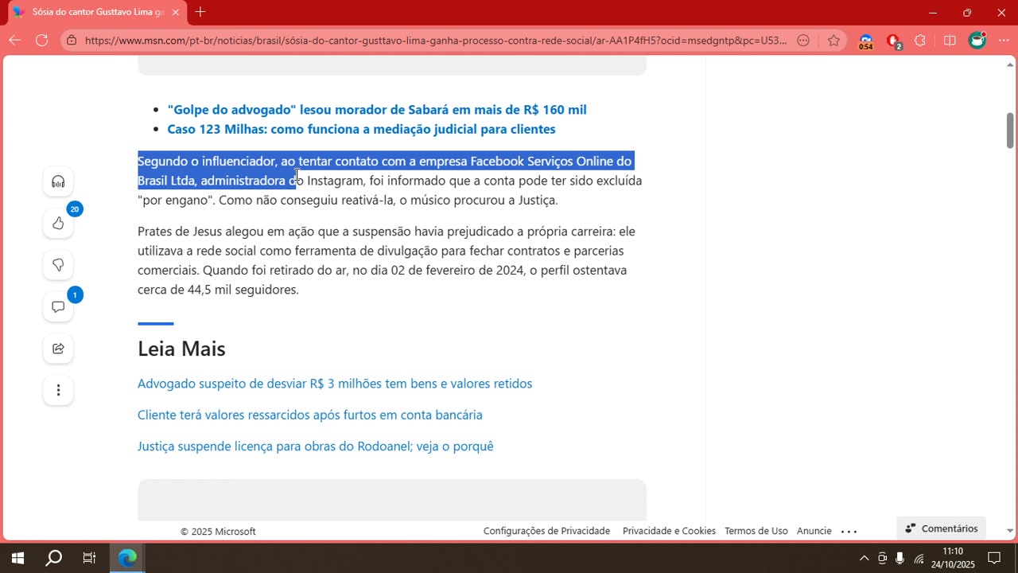This screenshot has height=573, width=1018.
Task: Open Justiça suspende licença Rodoanel link
Action: tap(316, 446)
